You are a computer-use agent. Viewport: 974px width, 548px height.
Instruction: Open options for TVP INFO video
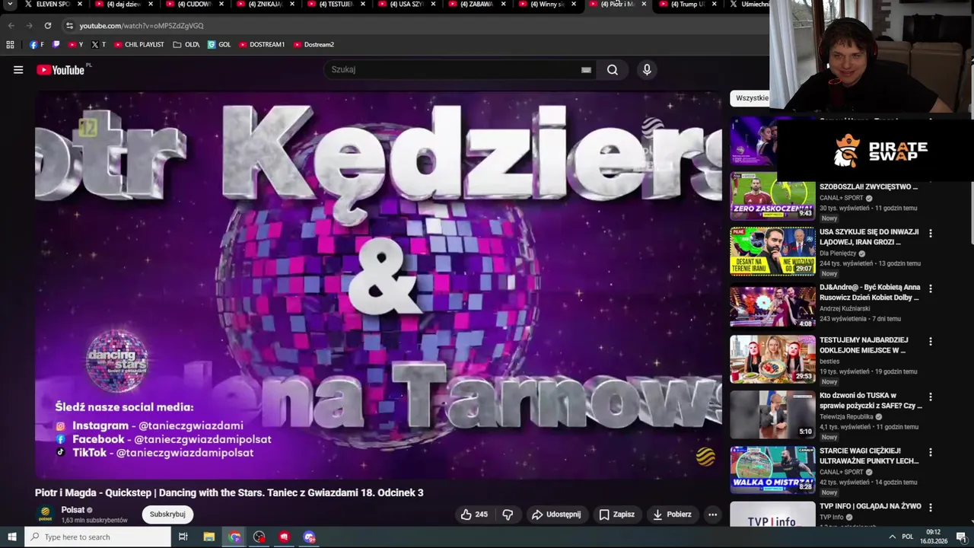[x=930, y=508]
